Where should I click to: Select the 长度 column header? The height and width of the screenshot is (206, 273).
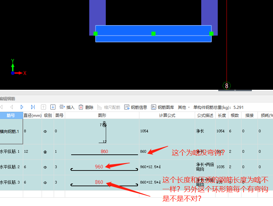point(222,115)
